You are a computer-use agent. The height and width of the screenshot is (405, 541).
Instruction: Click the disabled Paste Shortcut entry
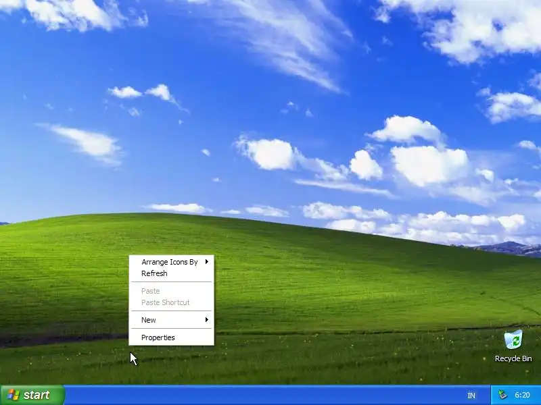point(171,302)
